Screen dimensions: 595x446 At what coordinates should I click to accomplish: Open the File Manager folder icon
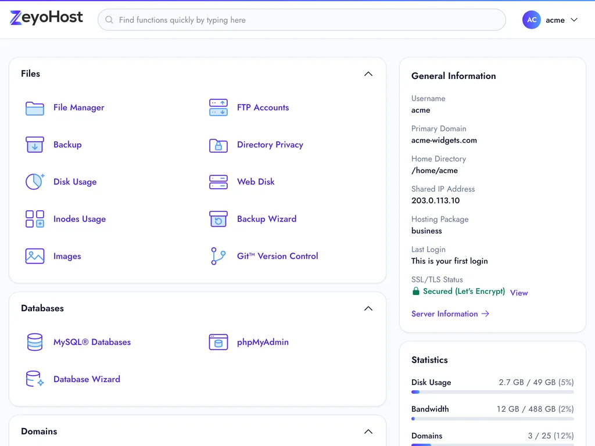(34, 108)
